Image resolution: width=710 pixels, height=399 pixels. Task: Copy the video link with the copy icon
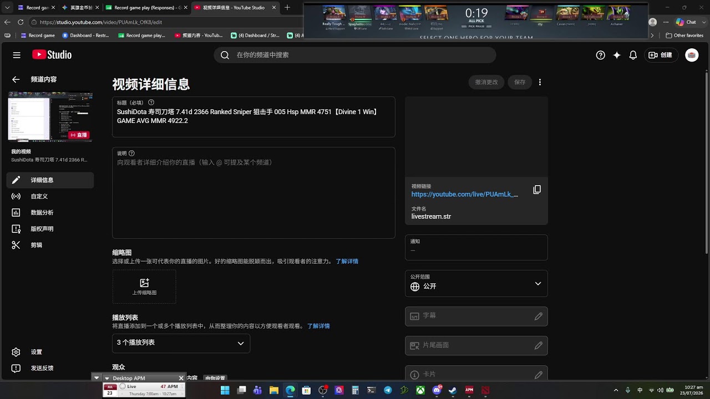537,190
